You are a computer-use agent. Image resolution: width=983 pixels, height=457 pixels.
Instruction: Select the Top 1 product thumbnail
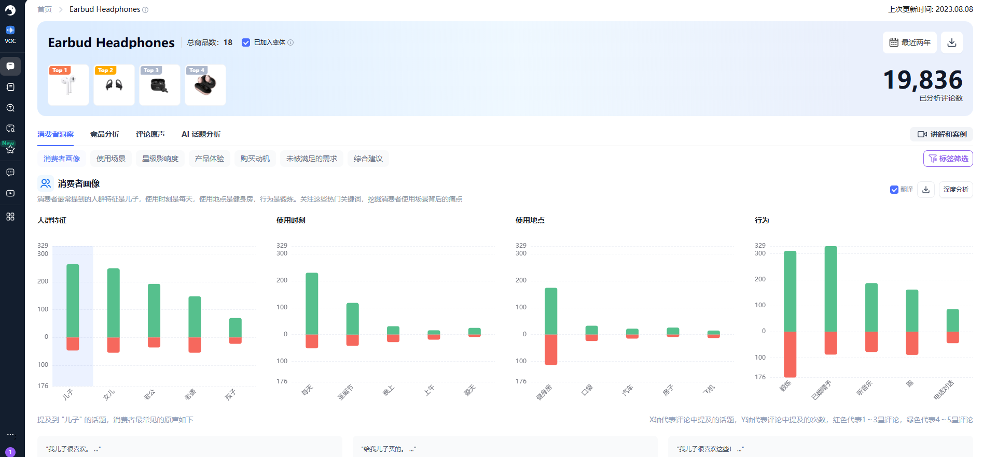tap(68, 85)
